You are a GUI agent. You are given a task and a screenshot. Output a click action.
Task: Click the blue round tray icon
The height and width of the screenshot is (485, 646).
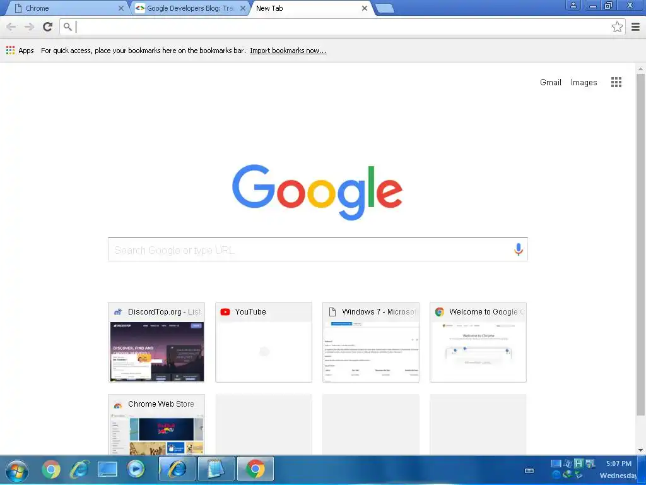tap(556, 475)
